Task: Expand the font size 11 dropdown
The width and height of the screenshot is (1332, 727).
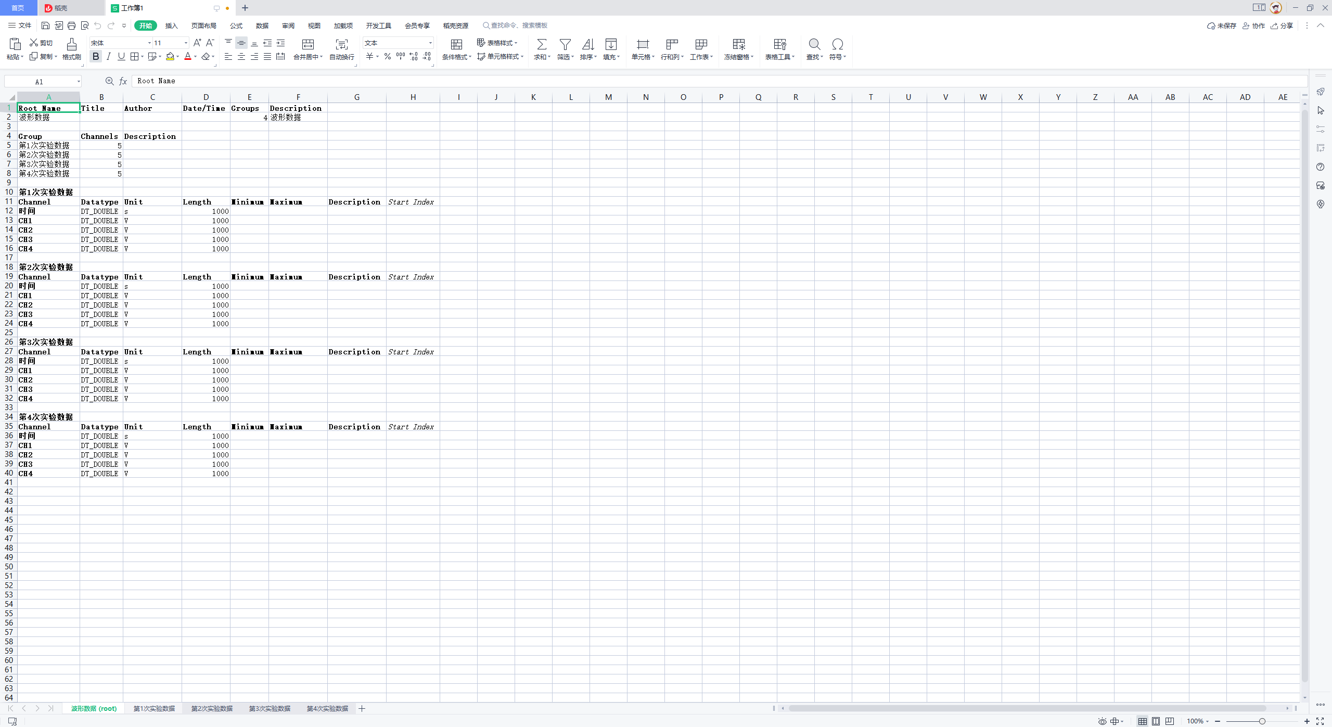Action: 186,43
